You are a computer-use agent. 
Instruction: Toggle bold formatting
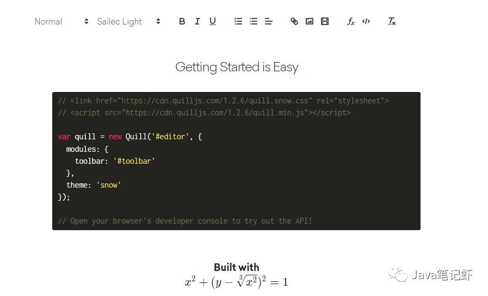point(182,21)
